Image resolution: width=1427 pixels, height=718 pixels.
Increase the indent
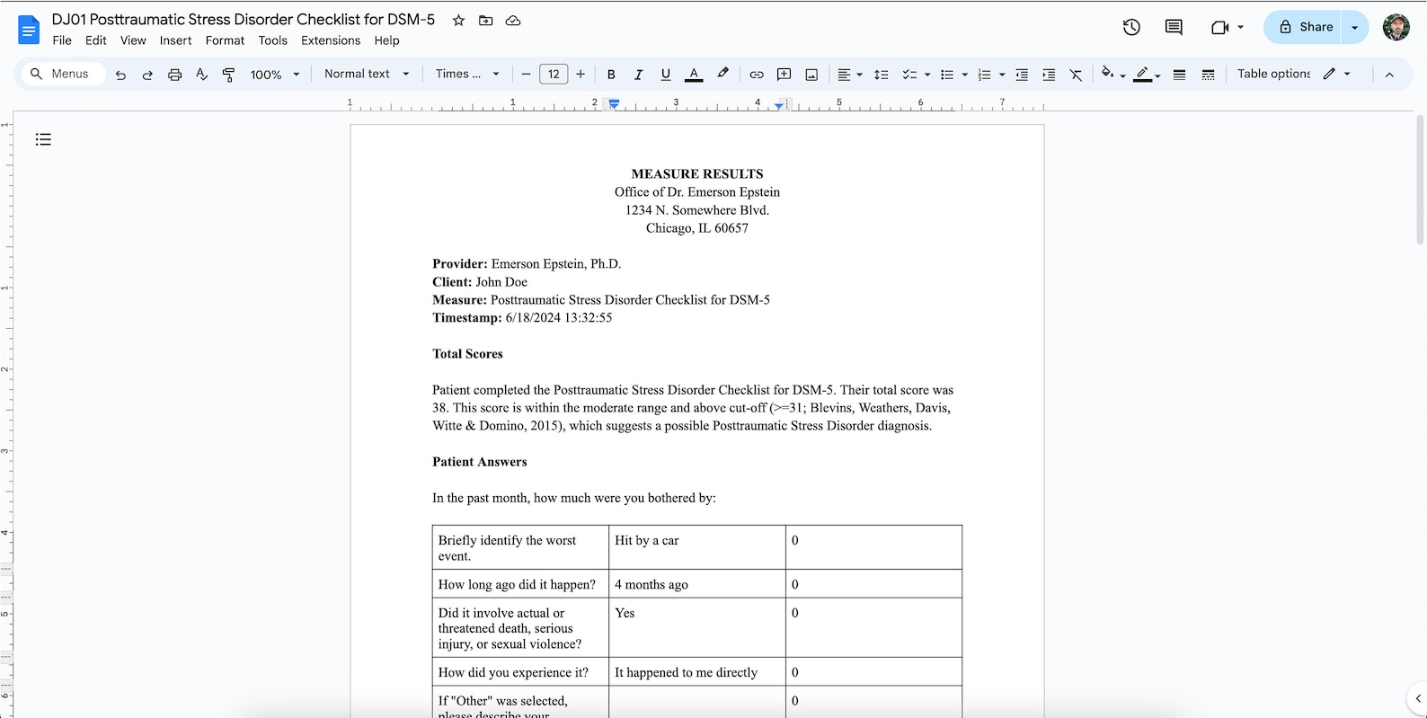pos(1049,75)
